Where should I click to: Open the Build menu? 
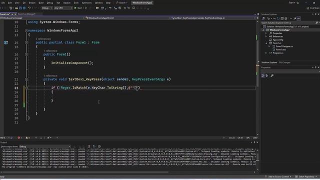point(41,3)
